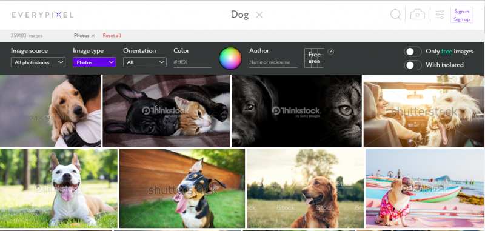The image size is (485, 231).
Task: Open search by image camera icon
Action: [418, 15]
